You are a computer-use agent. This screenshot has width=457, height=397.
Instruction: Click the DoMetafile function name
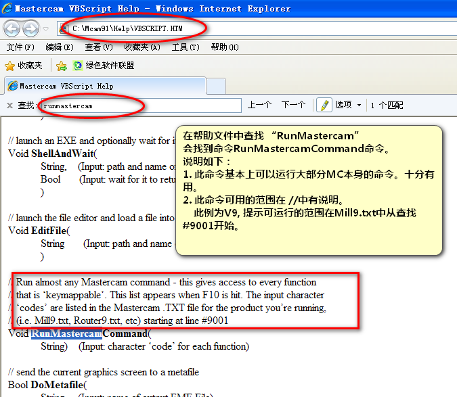point(57,385)
